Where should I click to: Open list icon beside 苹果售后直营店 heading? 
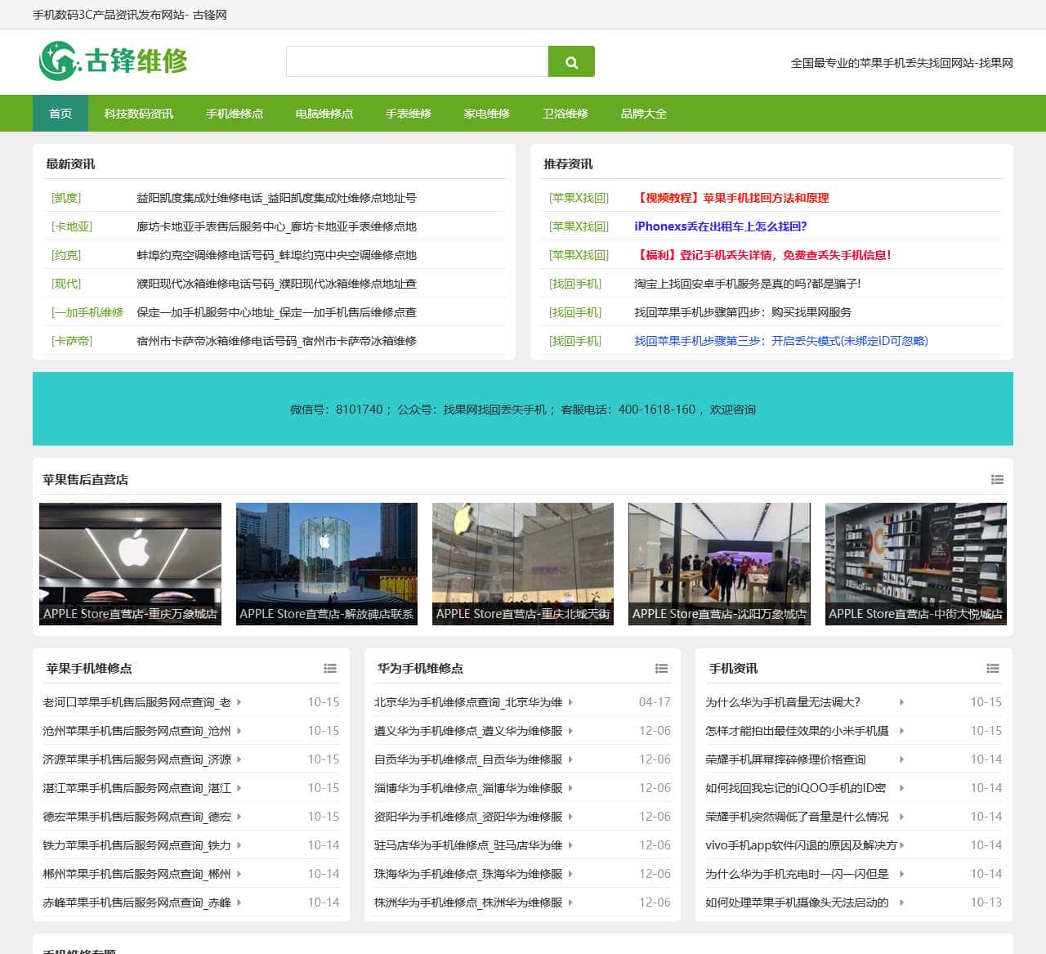pos(997,480)
